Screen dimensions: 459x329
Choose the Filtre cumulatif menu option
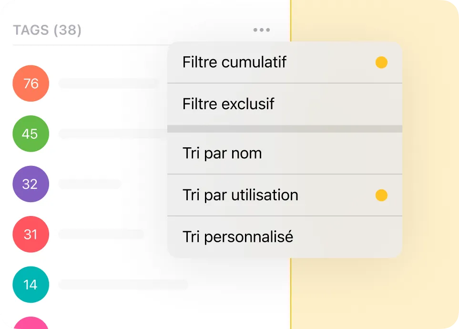235,62
